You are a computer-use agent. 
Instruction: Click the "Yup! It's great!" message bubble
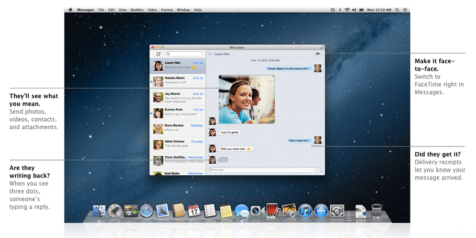click(x=230, y=132)
